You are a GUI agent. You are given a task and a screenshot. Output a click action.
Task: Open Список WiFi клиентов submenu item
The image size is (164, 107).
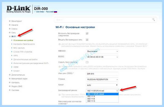coord(23,52)
